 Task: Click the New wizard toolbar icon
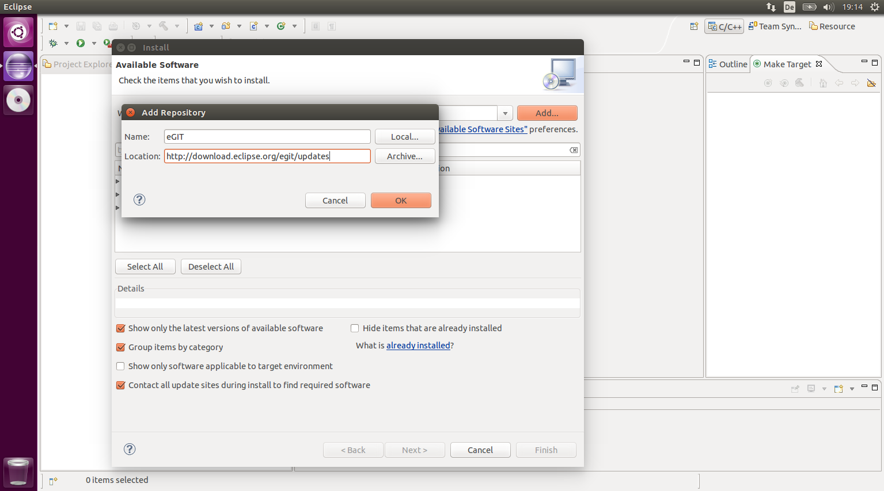[x=53, y=26]
